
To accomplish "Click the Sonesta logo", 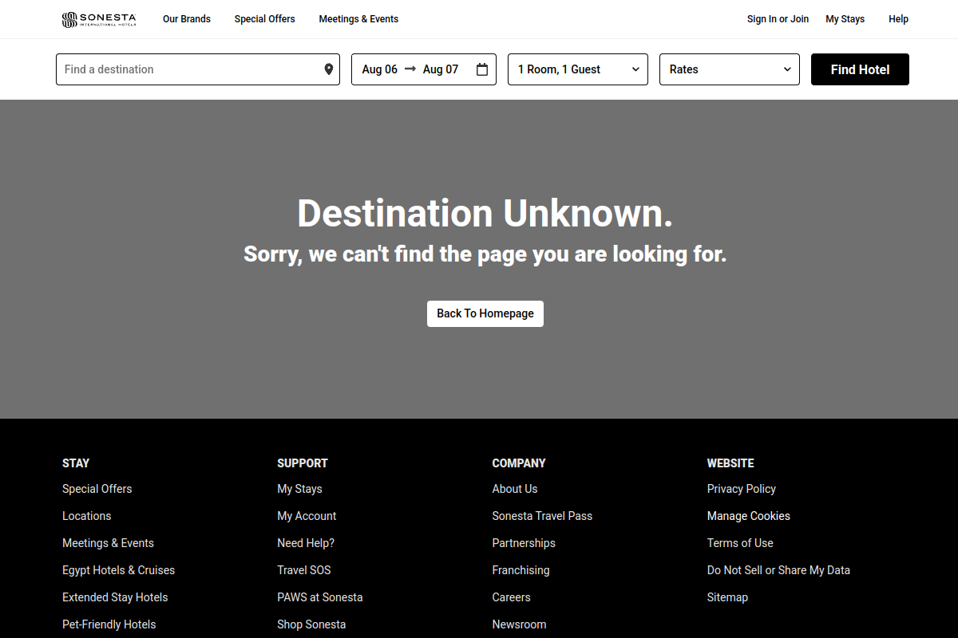I will pos(99,19).
